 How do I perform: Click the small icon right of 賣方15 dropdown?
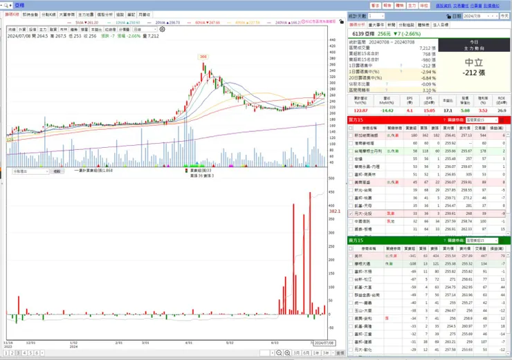point(502,240)
